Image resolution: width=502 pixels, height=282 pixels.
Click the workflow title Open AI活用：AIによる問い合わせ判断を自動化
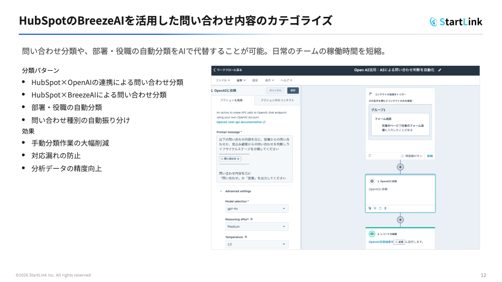tap(394, 70)
